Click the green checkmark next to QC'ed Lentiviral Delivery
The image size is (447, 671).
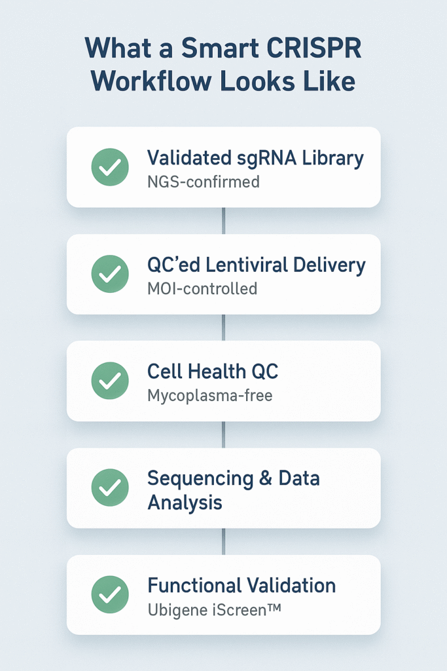(x=110, y=274)
